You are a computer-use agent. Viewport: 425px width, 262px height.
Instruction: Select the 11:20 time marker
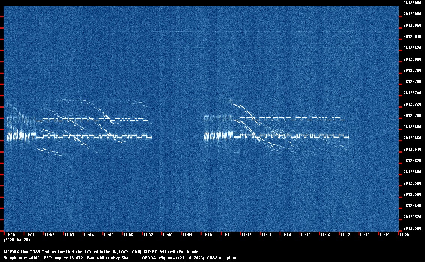coord(404,235)
